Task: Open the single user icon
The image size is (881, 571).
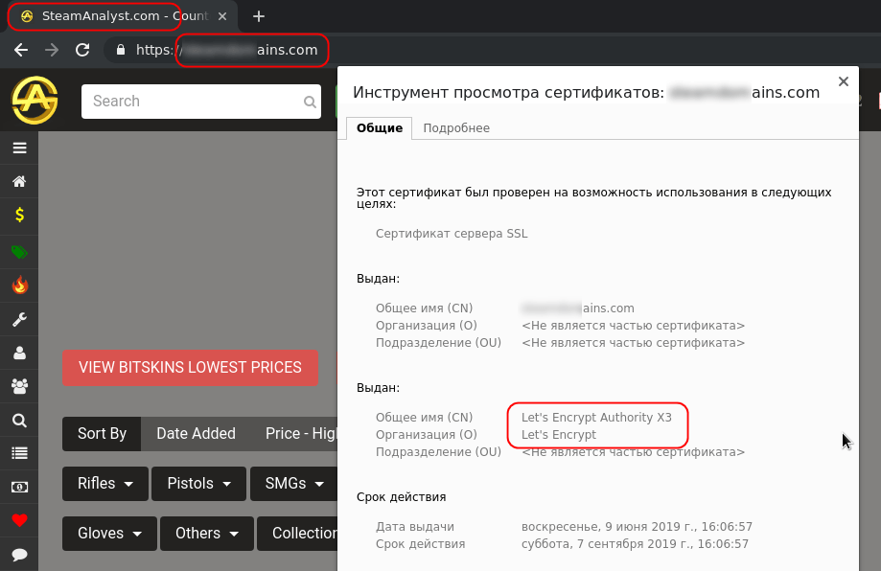Action: [x=20, y=354]
